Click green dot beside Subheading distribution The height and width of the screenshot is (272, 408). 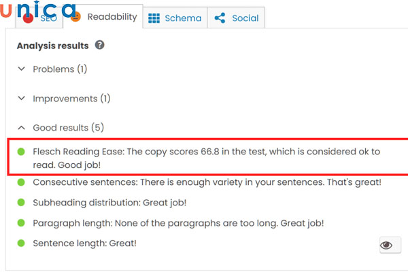pos(22,203)
